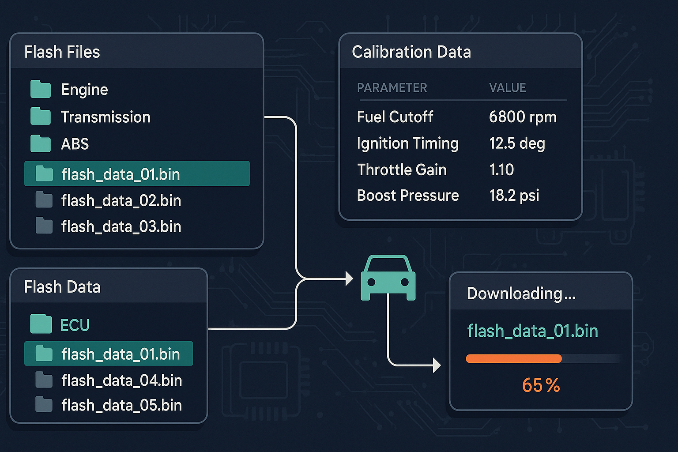678x452 pixels.
Task: Click the orange download progress bar
Action: pos(513,358)
